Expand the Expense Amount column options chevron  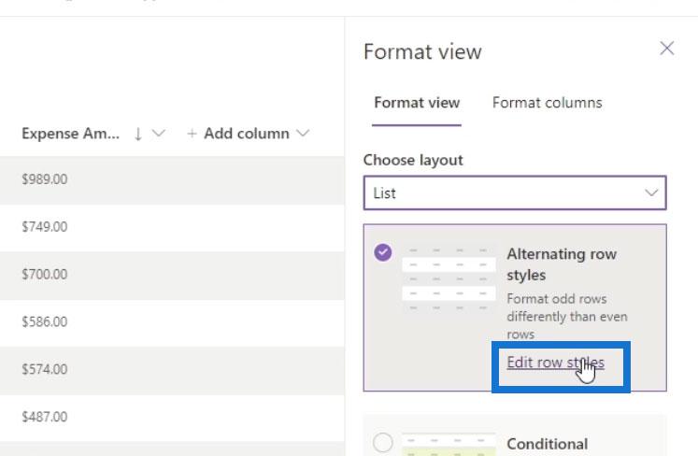click(159, 133)
